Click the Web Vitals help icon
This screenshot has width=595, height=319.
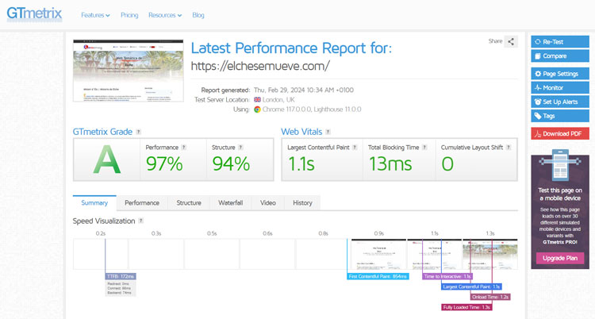click(328, 132)
